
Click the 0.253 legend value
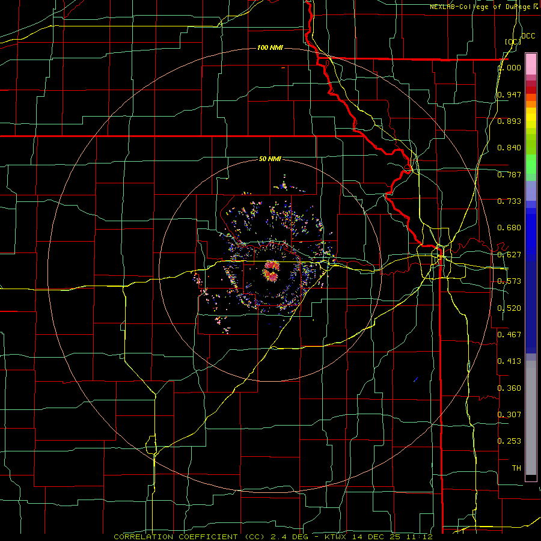(509, 441)
